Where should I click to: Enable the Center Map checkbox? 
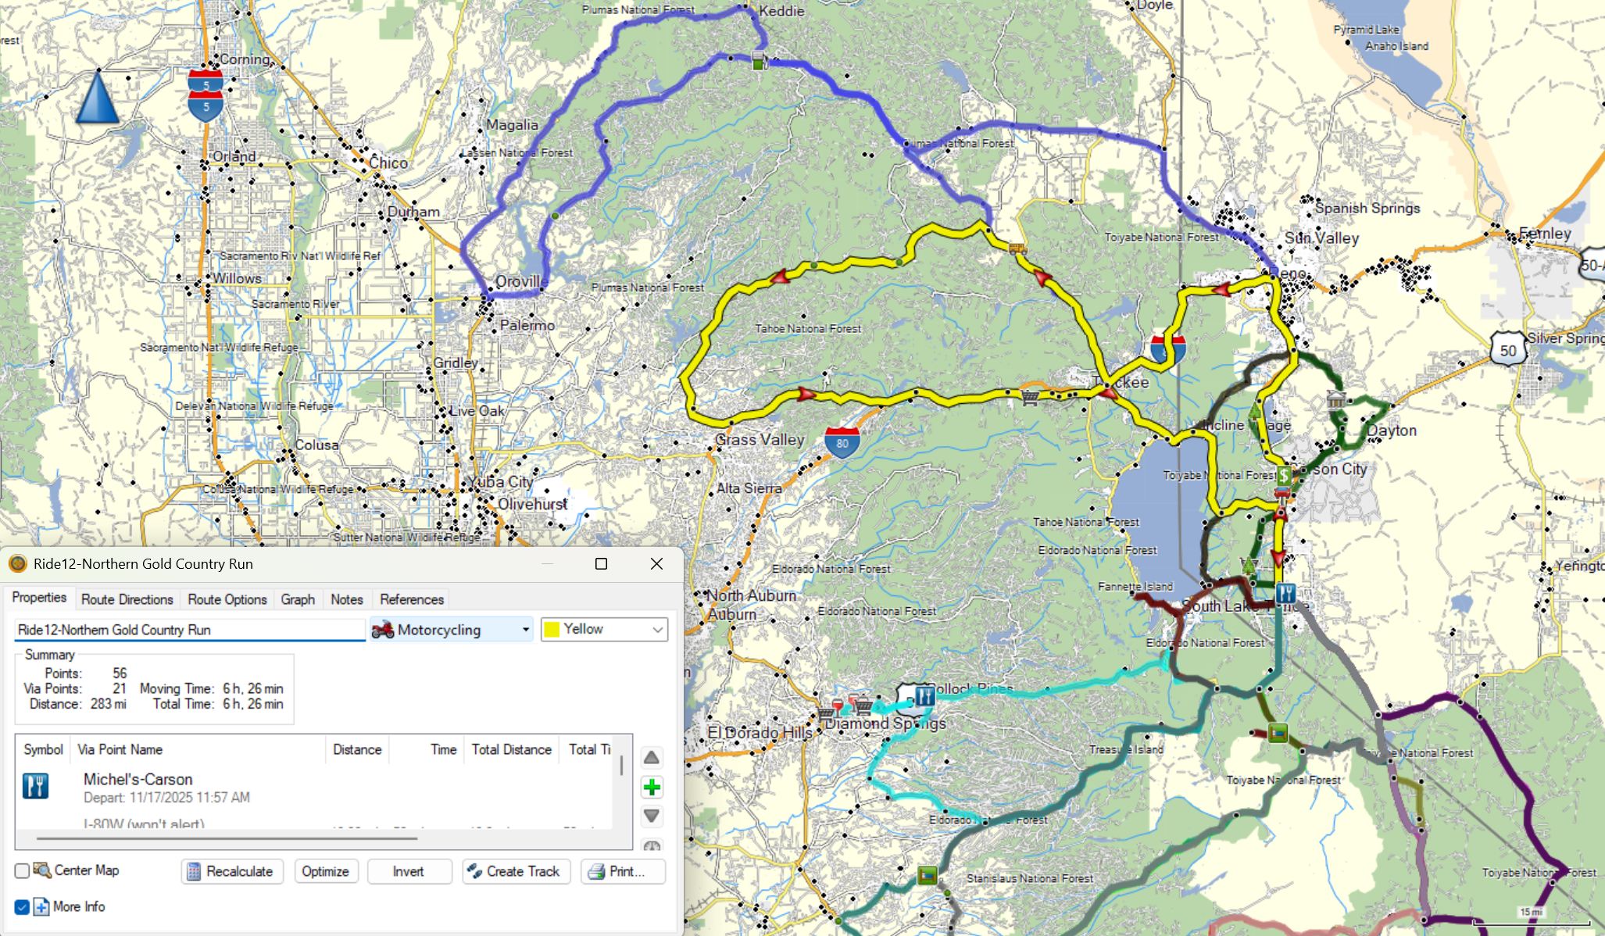coord(22,870)
